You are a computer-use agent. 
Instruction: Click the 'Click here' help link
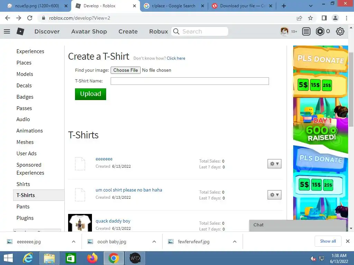pos(176,58)
